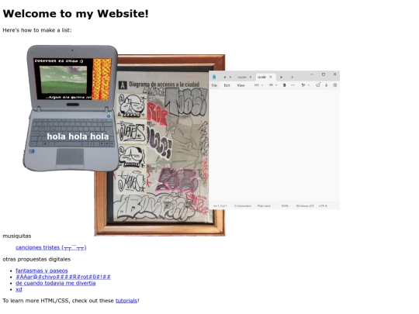Open the #AAar@#chivo link
Image resolution: width=419 pixels, height=314 pixels.
click(x=63, y=277)
